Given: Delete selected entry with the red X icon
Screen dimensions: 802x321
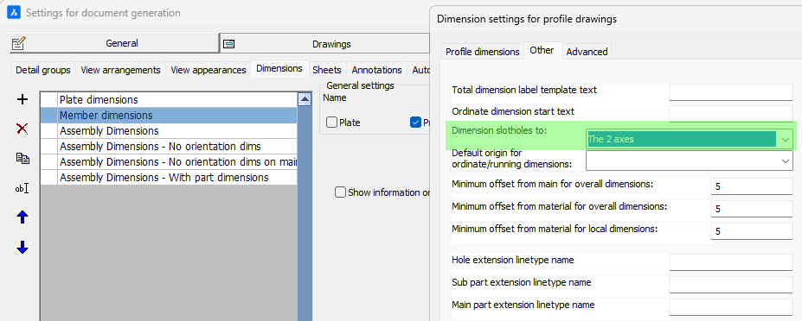Looking at the screenshot, I should 22,129.
